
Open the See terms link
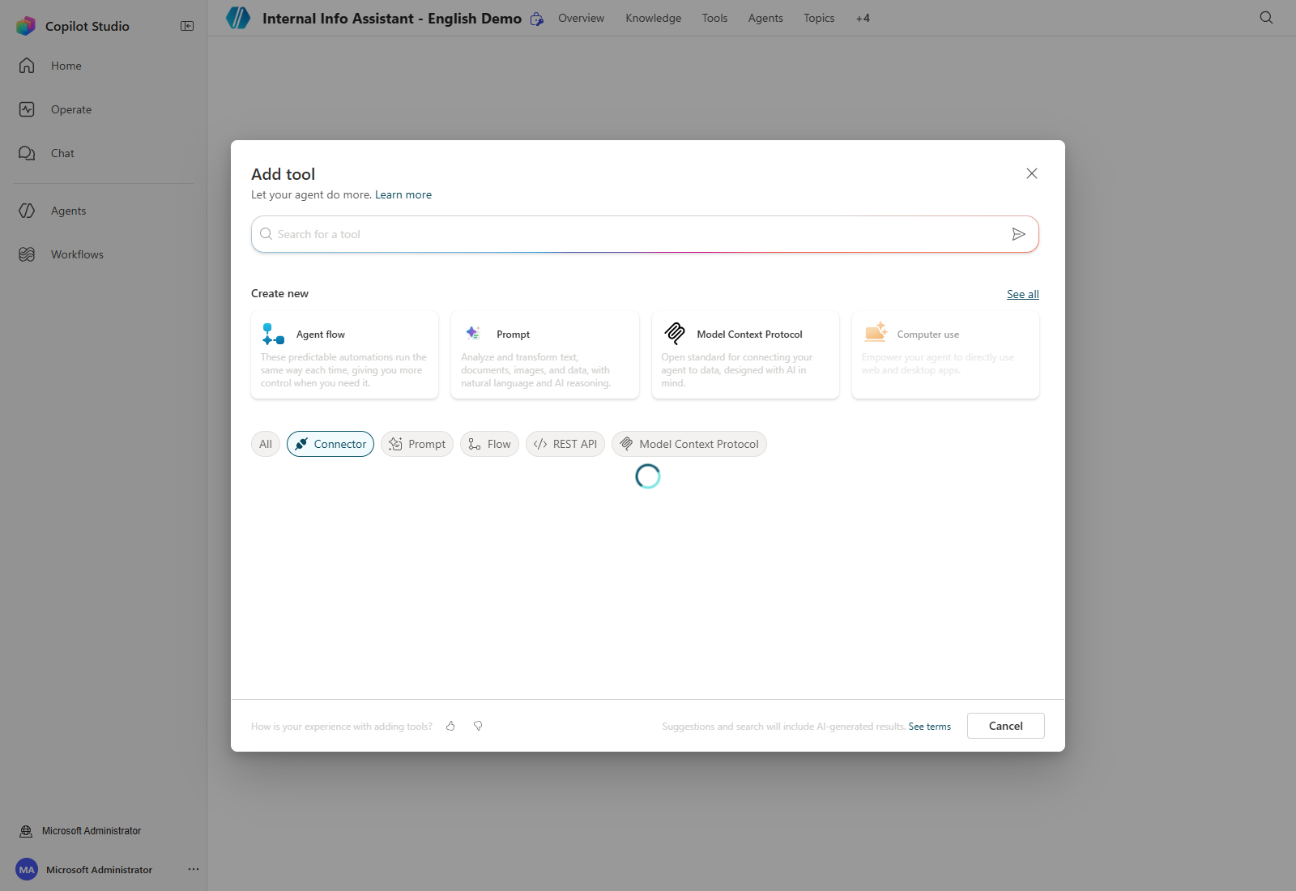pos(930,727)
